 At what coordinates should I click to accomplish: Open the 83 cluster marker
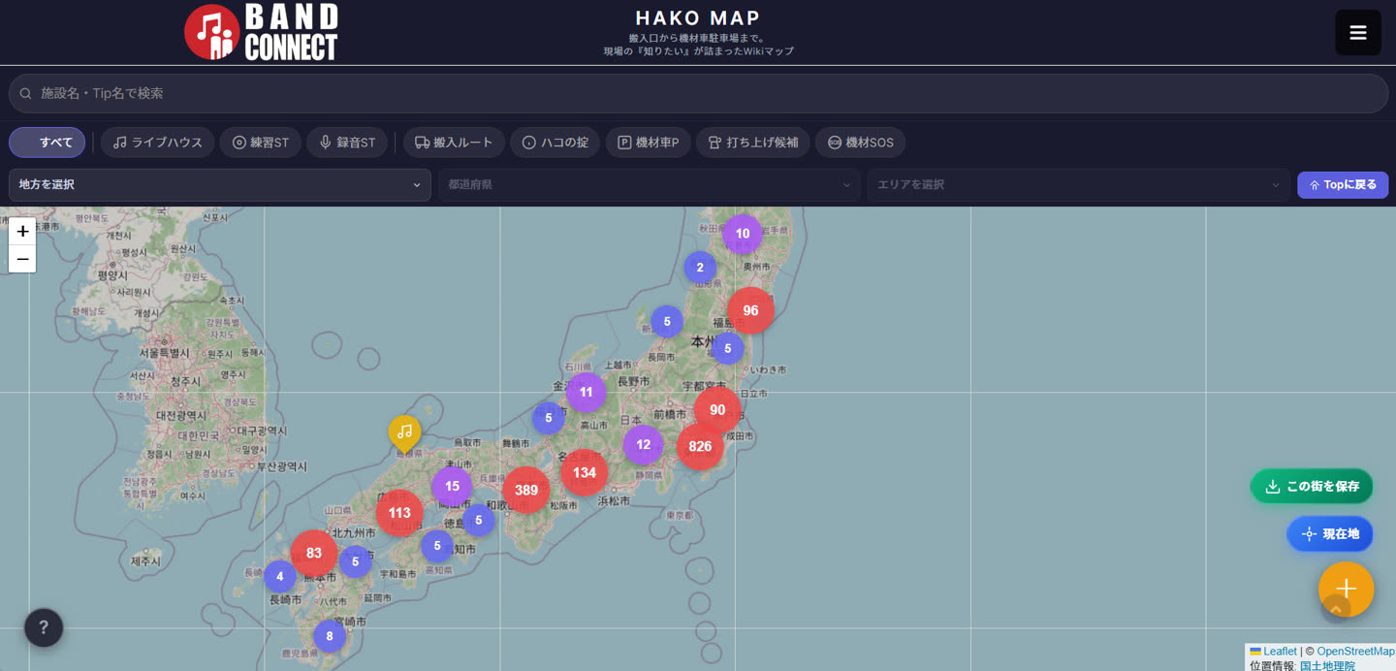tap(314, 553)
